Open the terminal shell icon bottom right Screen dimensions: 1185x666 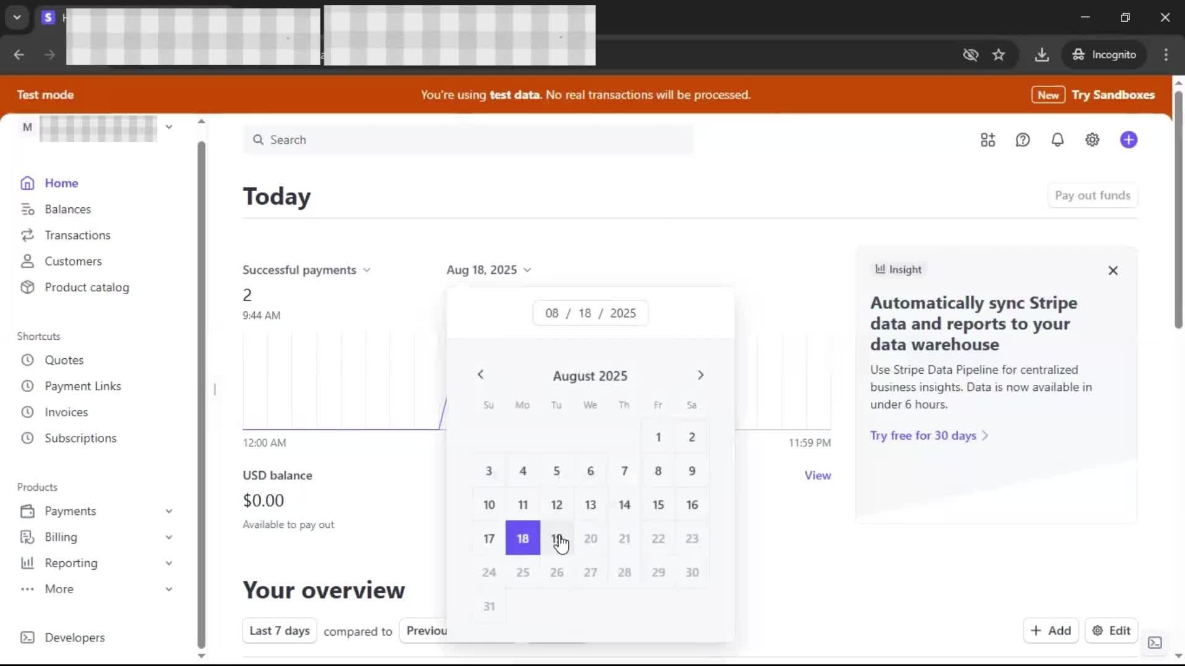1155,643
